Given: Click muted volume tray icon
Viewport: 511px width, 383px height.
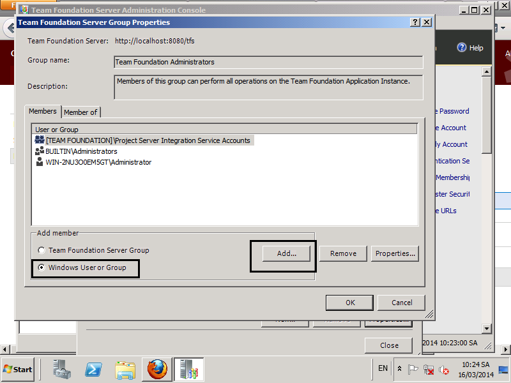Looking at the screenshot, I should pyautogui.click(x=443, y=370).
